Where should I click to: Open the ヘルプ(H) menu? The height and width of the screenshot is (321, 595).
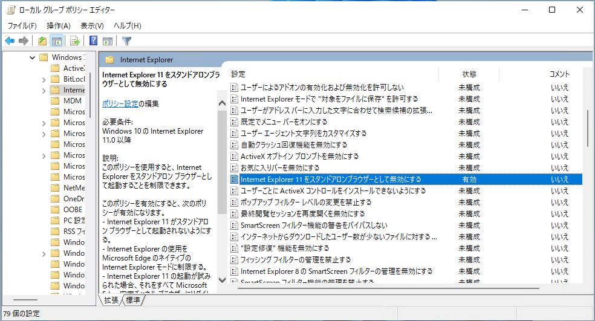pyautogui.click(x=128, y=26)
